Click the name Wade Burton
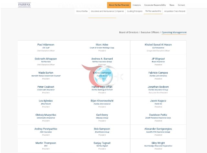 [46, 73]
